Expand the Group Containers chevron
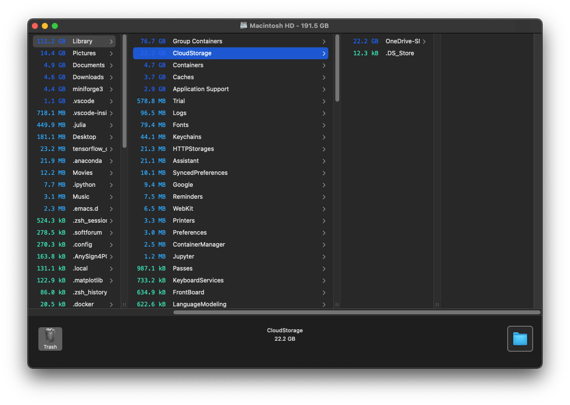Screen dimensions: 570x405 324,41
